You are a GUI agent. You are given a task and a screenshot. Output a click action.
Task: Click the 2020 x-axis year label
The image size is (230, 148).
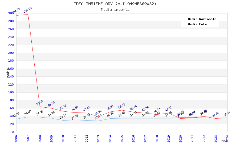tap(180, 139)
